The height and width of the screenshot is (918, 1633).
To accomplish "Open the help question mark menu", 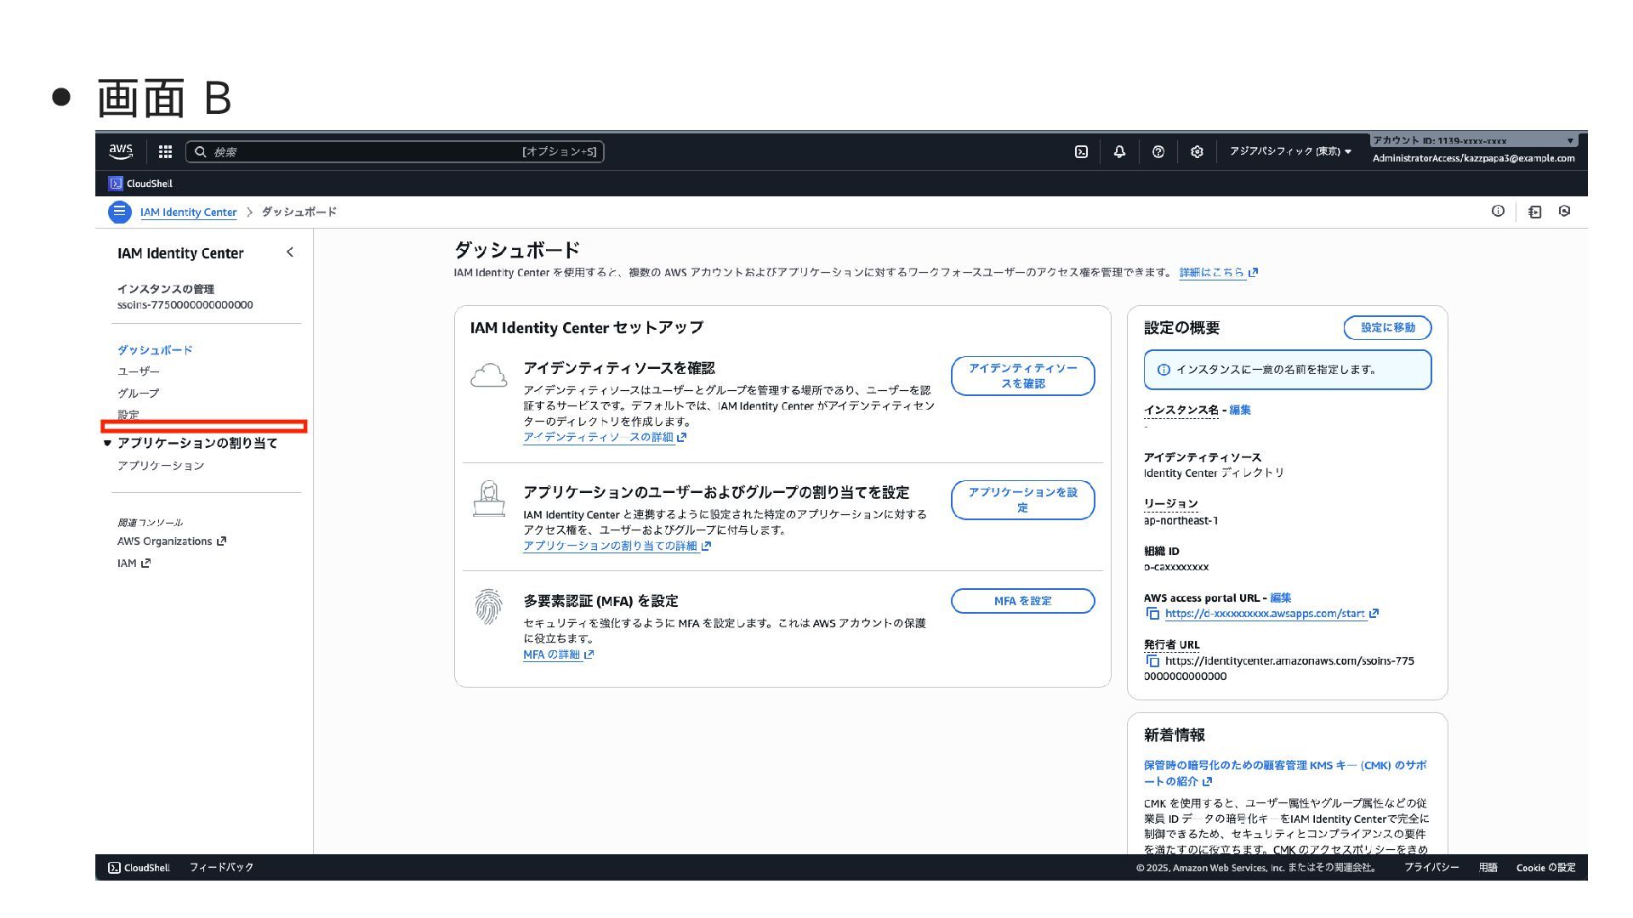I will (x=1158, y=152).
